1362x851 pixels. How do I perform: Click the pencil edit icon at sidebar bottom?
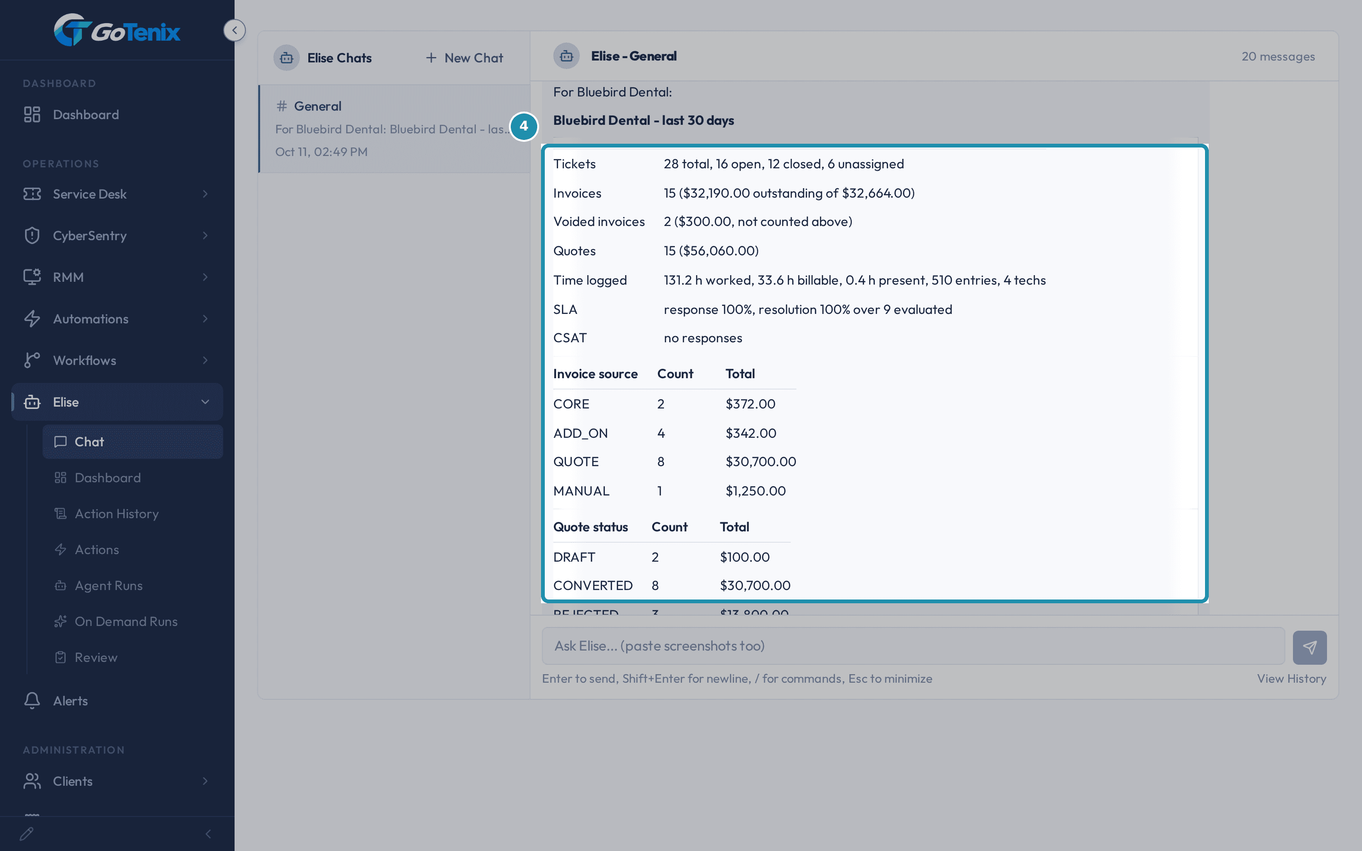click(26, 834)
